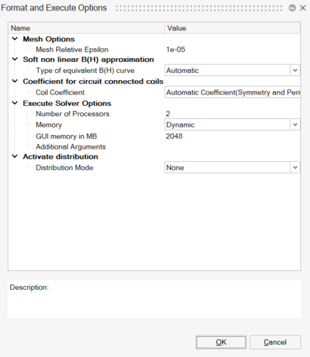310x357 pixels.
Task: Select the Distribution Mode row label
Action: [x=65, y=168]
